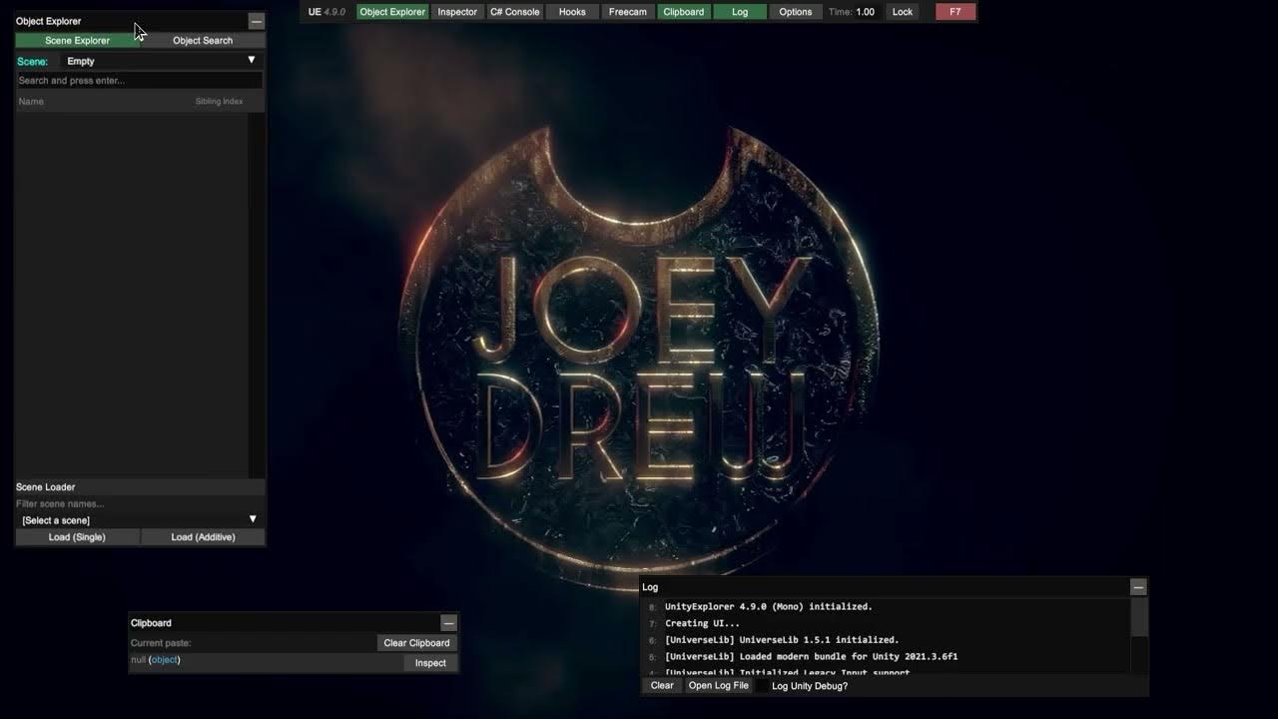Open the Select a scene dropdown
Viewport: 1278px width, 719px height.
[x=139, y=520]
